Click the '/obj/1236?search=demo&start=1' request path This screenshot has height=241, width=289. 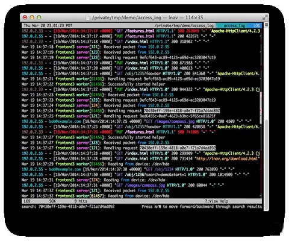155,175
